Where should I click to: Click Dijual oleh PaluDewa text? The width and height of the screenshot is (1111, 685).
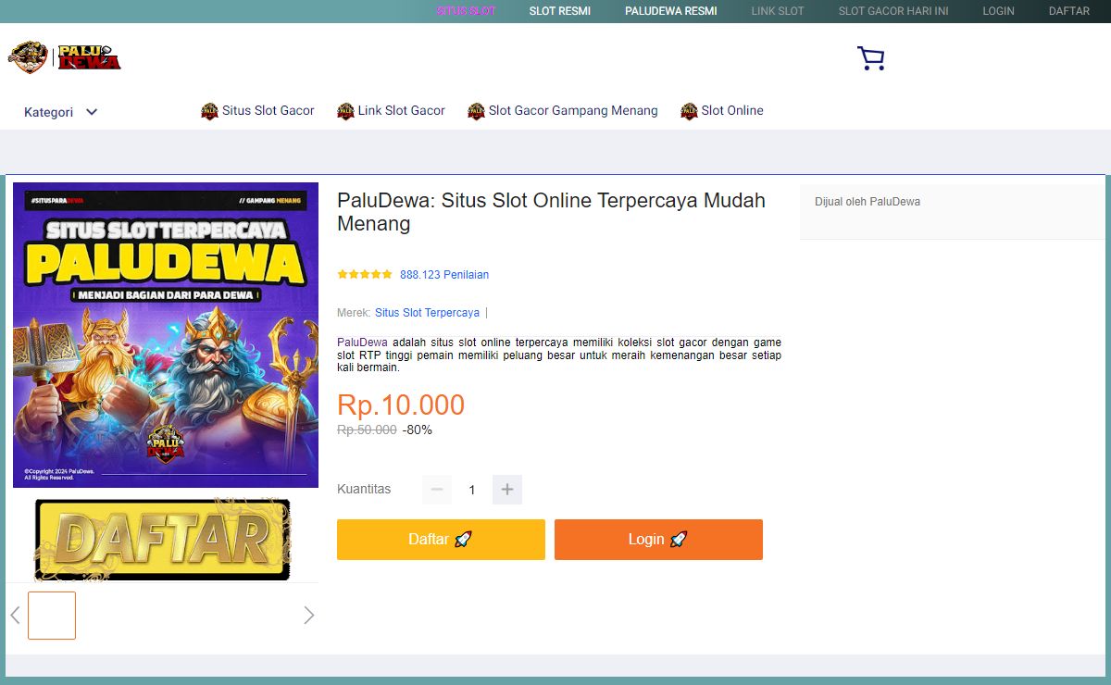(868, 201)
